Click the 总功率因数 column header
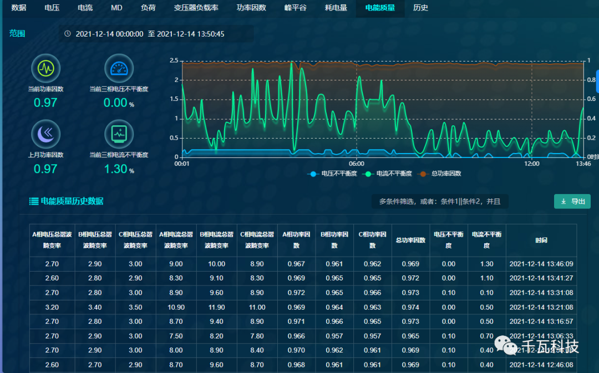 410,240
